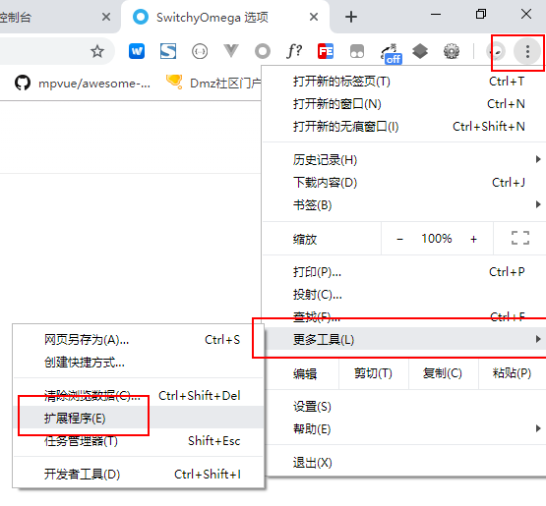Click the blue W extension icon
Screen dimensions: 546x506
pyautogui.click(x=137, y=51)
